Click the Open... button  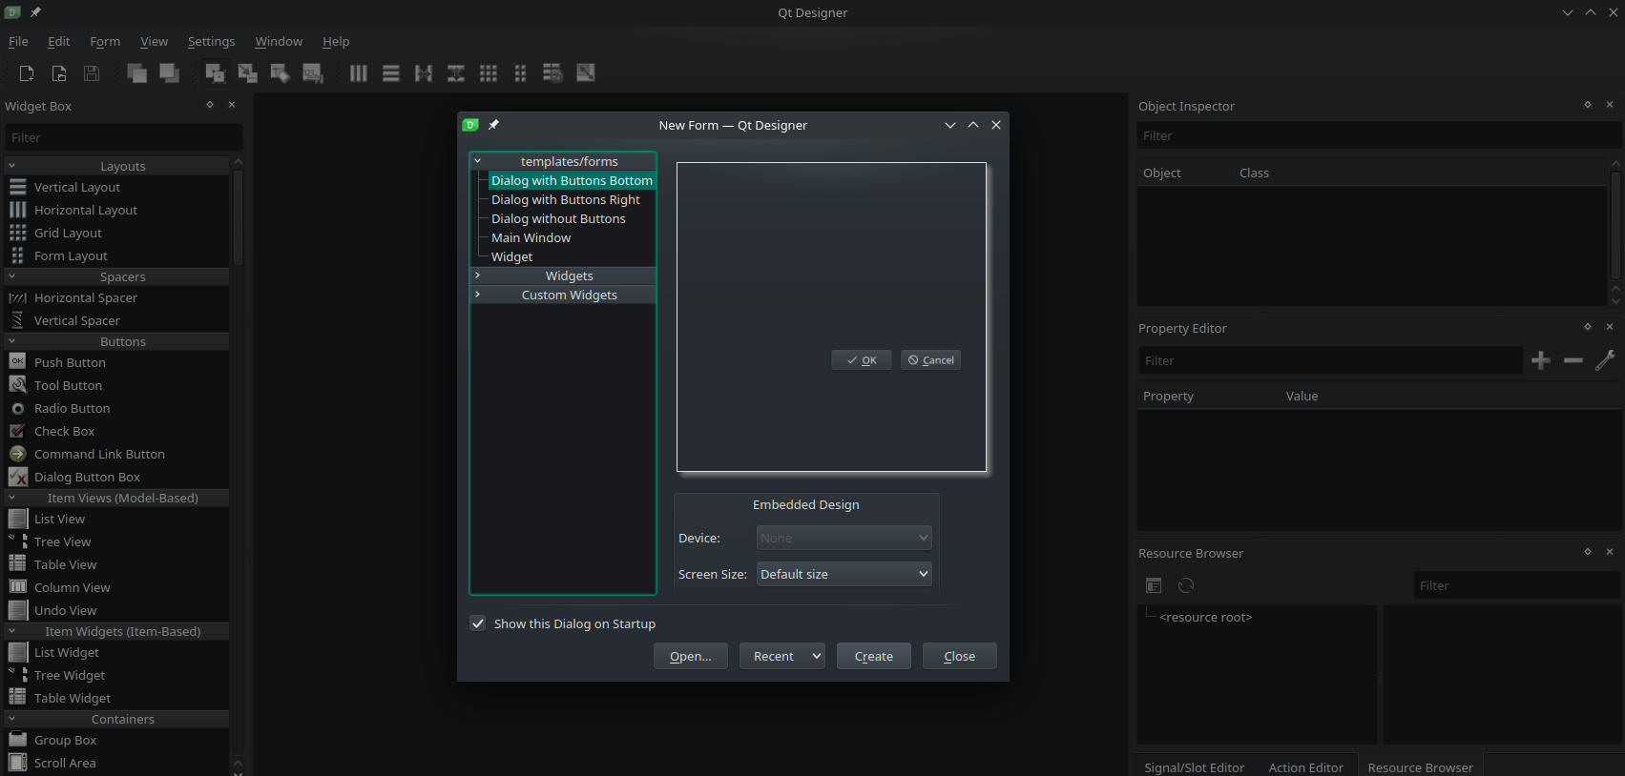tap(691, 656)
